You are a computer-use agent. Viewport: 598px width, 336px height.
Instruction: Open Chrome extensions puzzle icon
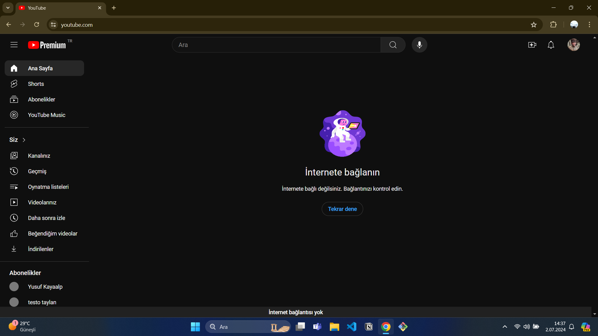(553, 25)
